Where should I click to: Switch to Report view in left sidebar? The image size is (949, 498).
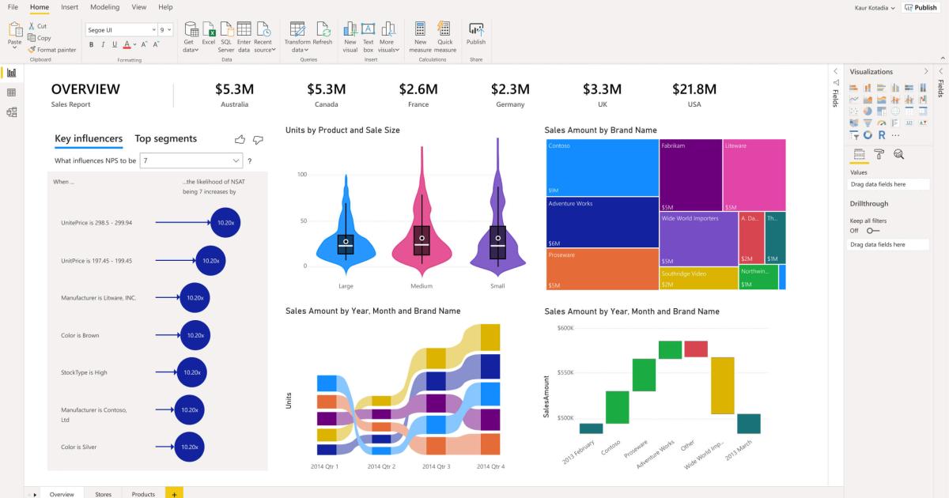pyautogui.click(x=12, y=73)
